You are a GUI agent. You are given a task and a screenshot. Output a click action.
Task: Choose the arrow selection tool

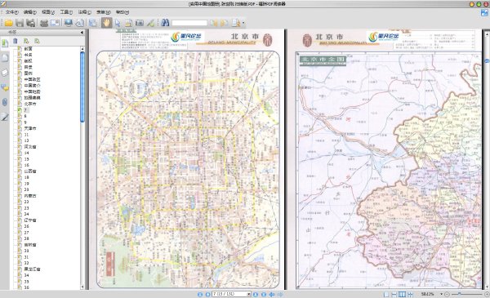[118, 23]
